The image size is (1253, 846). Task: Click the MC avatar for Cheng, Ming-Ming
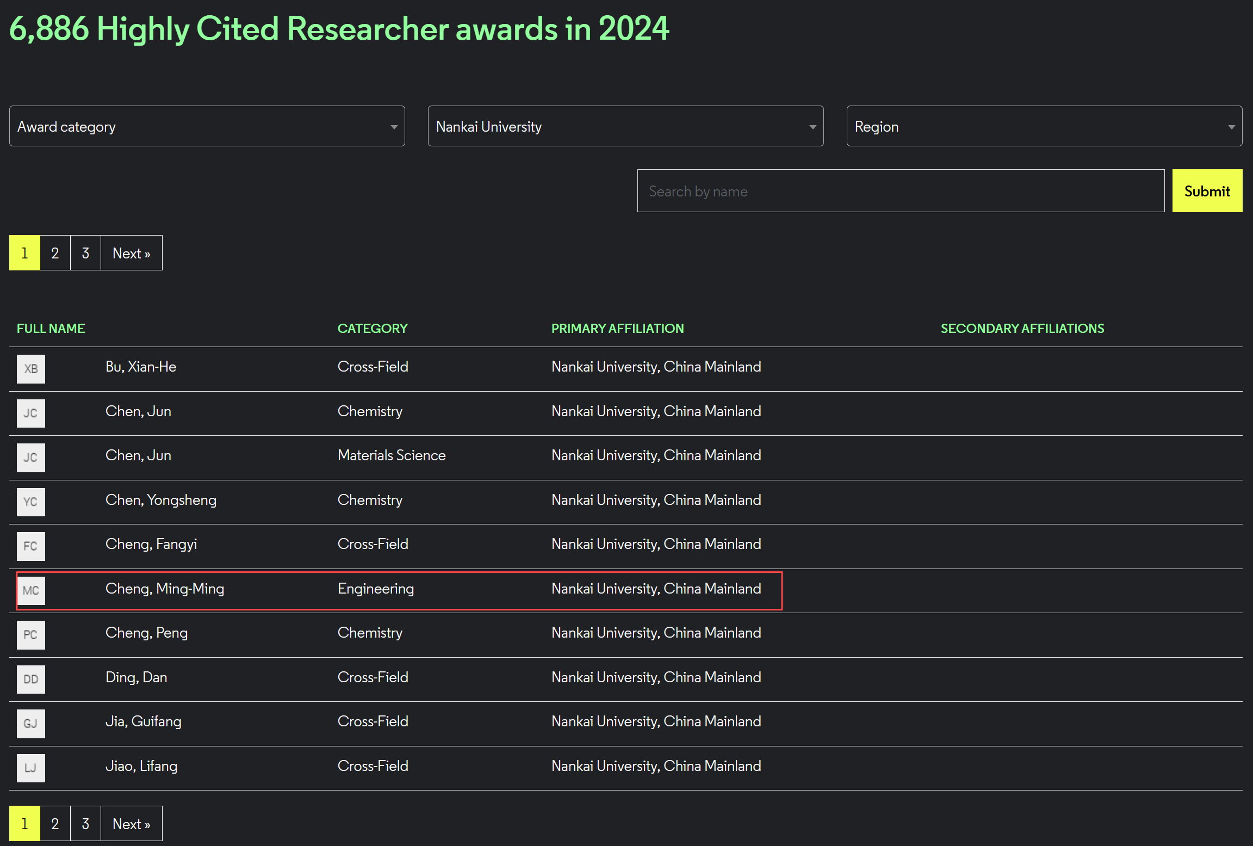(x=30, y=590)
